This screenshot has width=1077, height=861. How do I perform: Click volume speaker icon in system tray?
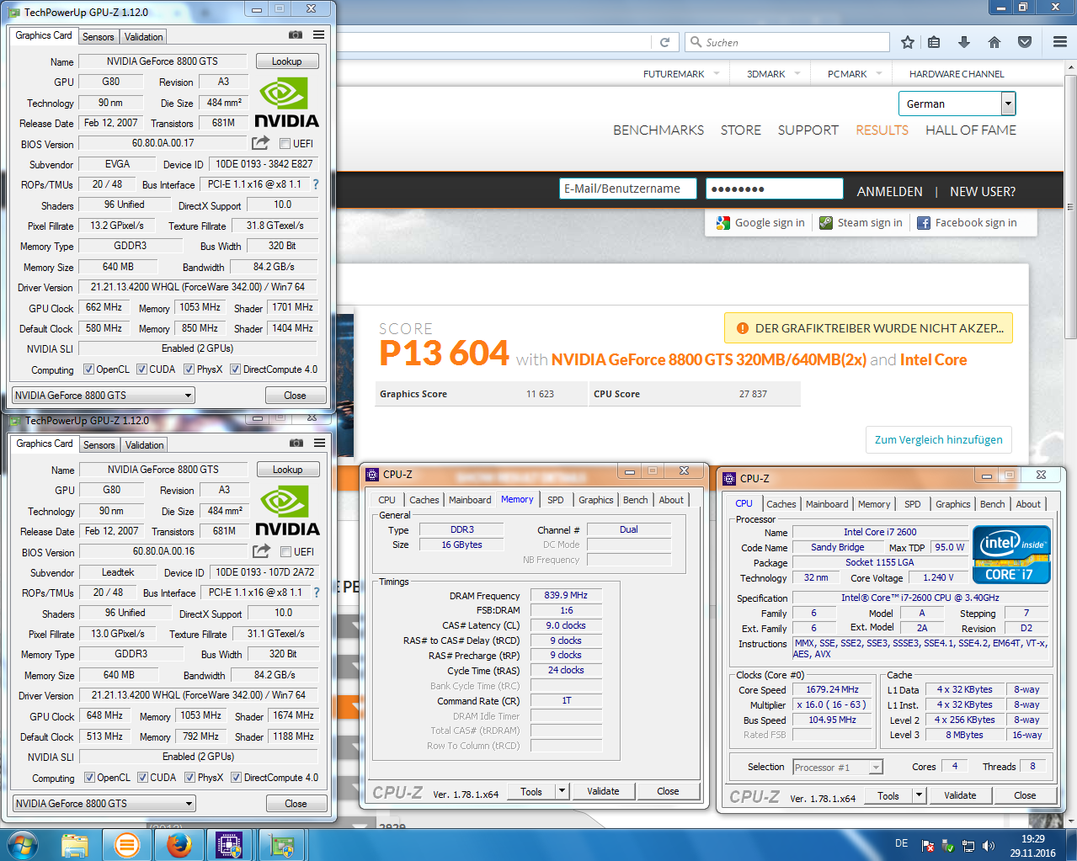pos(989,846)
